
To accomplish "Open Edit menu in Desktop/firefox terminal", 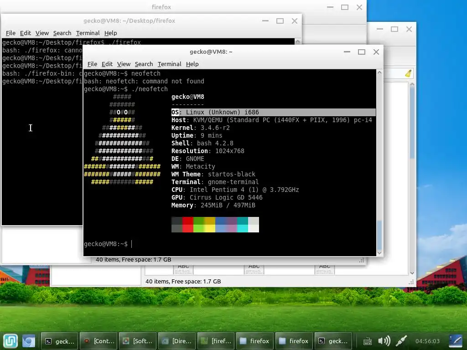I will 26,33.
